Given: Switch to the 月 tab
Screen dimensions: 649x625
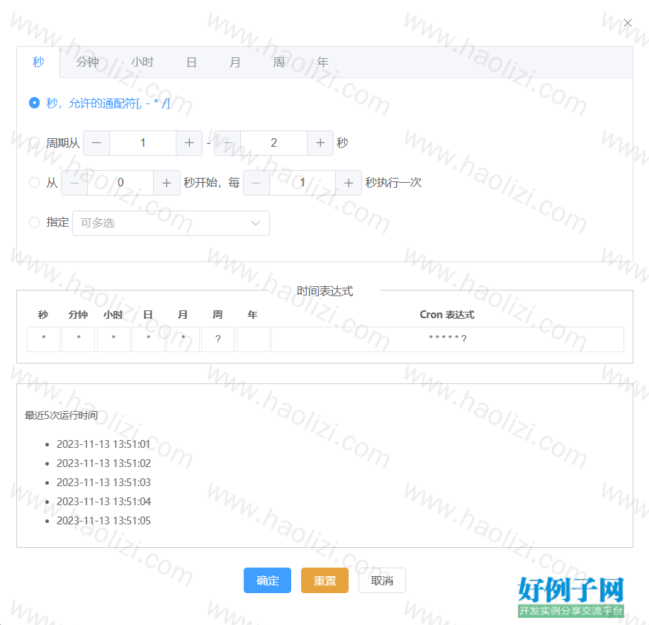Looking at the screenshot, I should pyautogui.click(x=235, y=62).
